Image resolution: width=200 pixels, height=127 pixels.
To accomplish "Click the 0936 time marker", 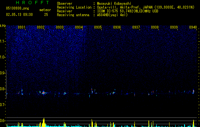I will 117,27.
